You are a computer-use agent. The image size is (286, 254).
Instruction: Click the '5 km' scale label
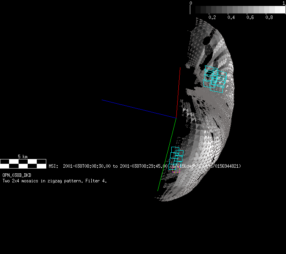[23, 157]
